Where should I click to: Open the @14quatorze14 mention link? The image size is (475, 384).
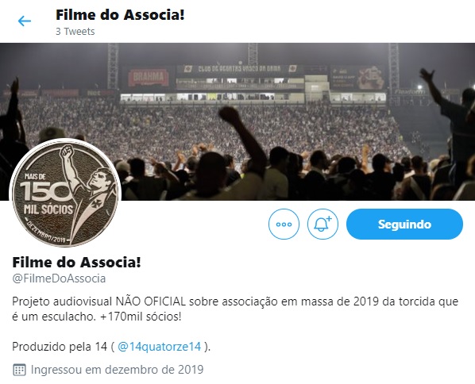tap(159, 347)
